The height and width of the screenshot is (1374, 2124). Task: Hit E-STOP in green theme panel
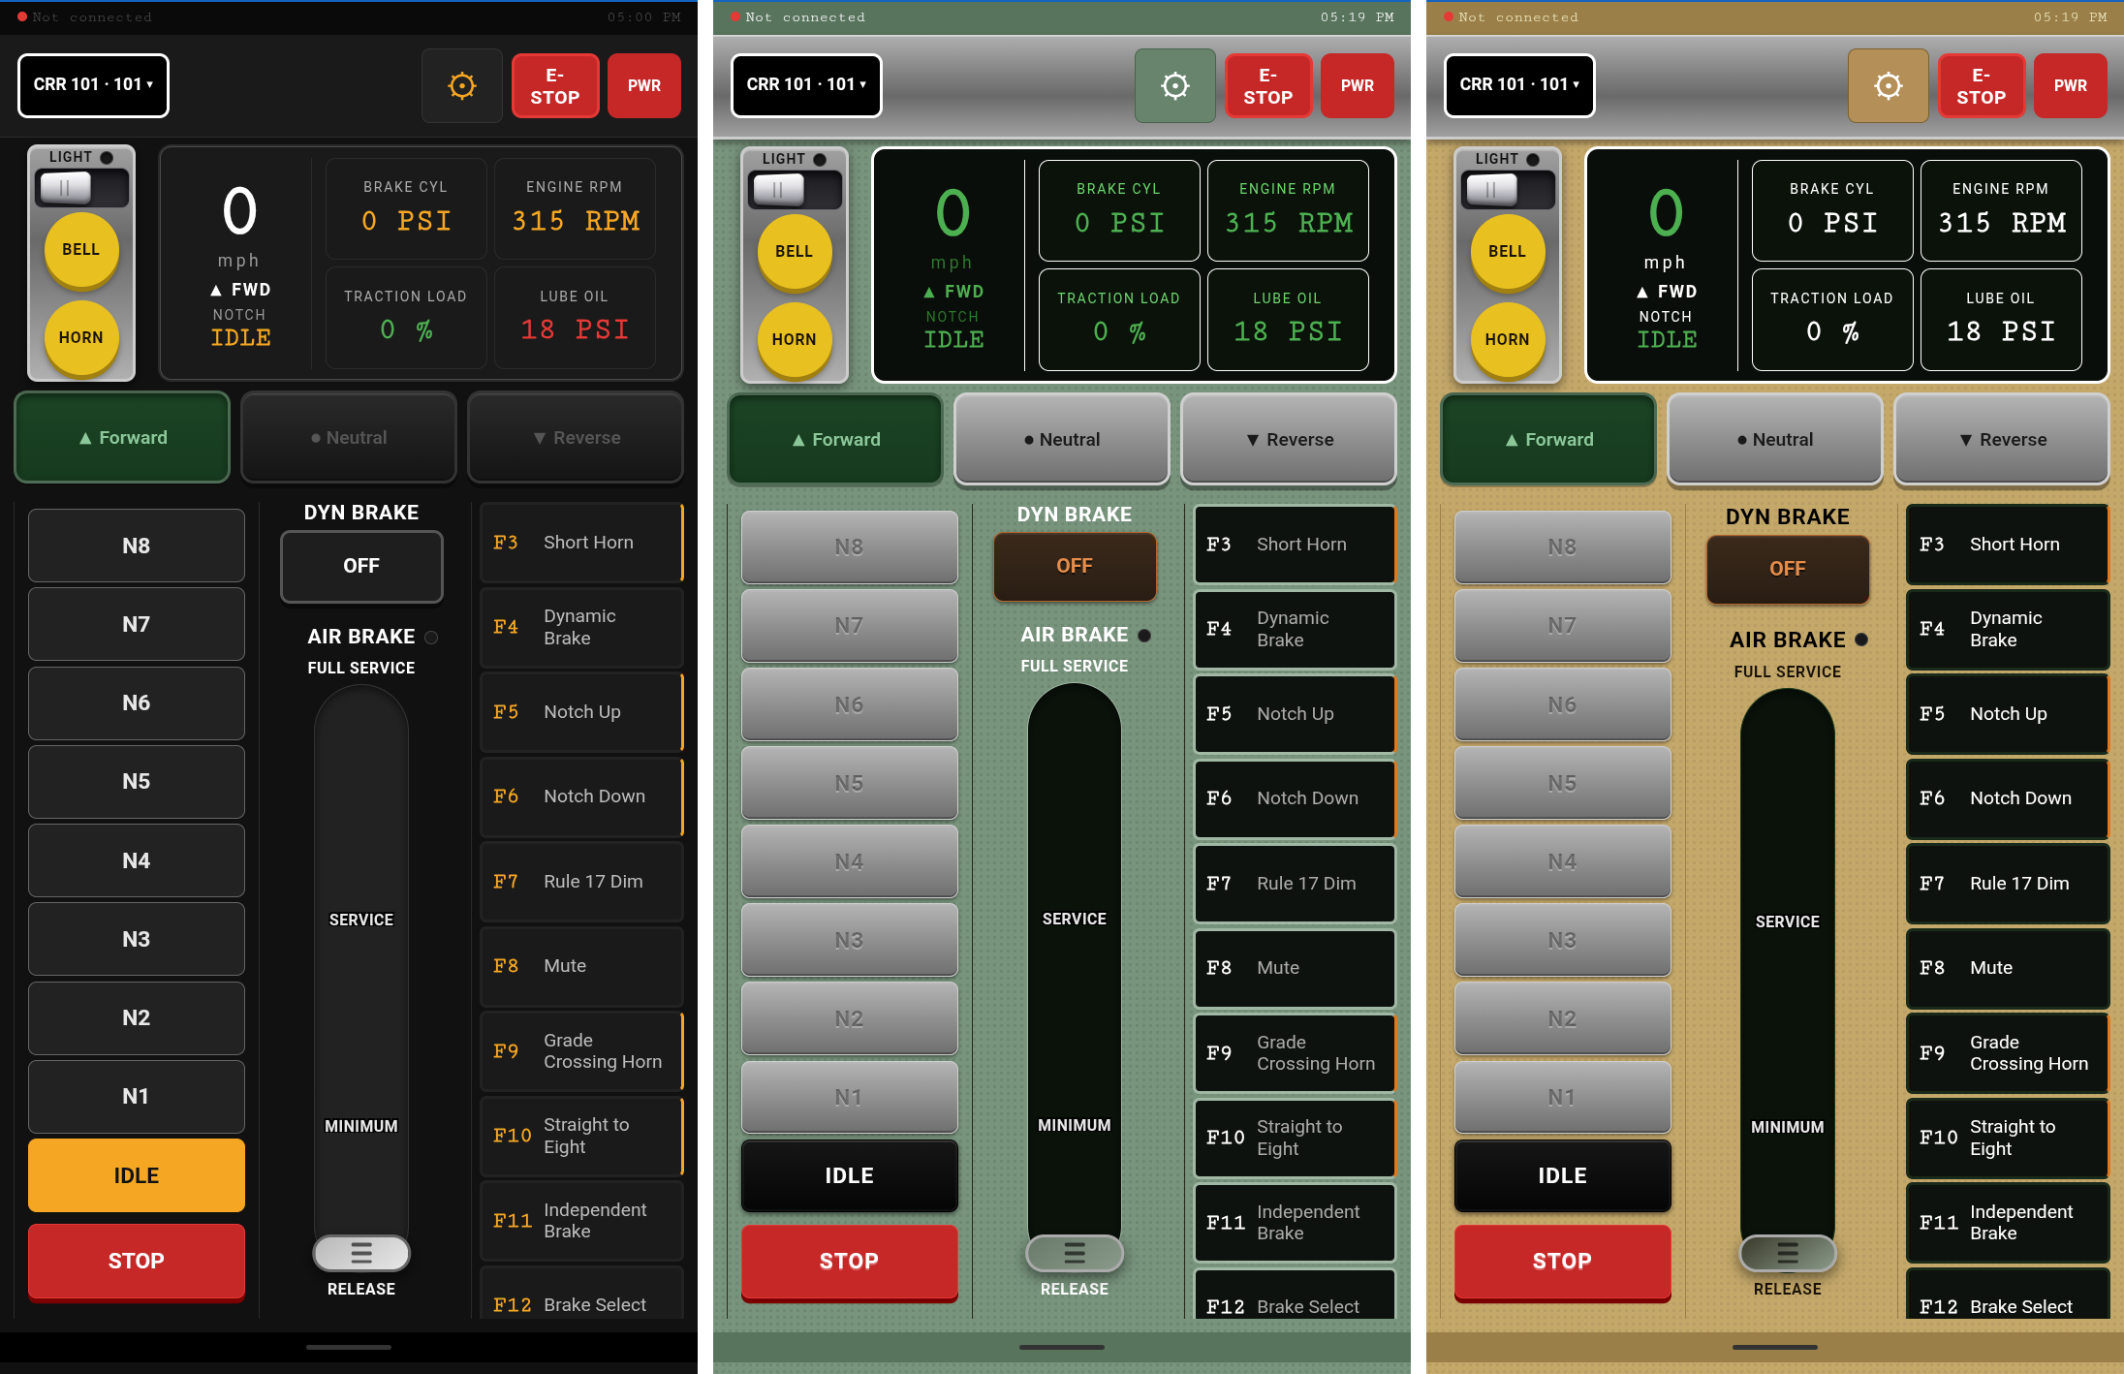(x=1268, y=86)
